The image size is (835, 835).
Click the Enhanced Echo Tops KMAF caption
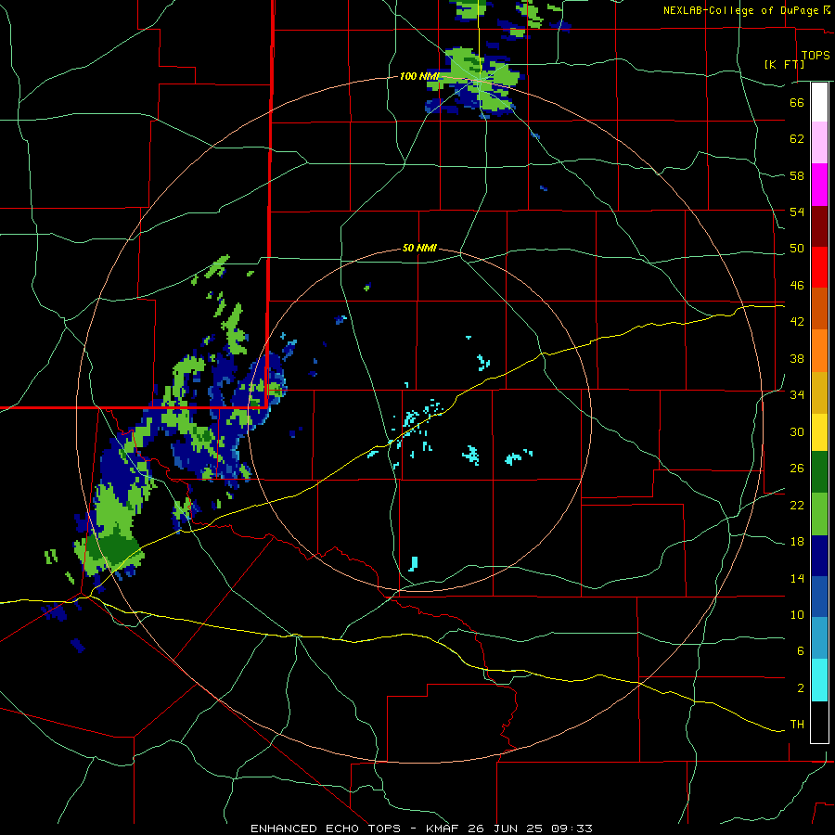tap(421, 829)
